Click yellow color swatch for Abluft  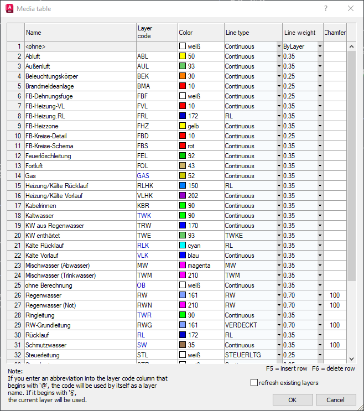183,56
